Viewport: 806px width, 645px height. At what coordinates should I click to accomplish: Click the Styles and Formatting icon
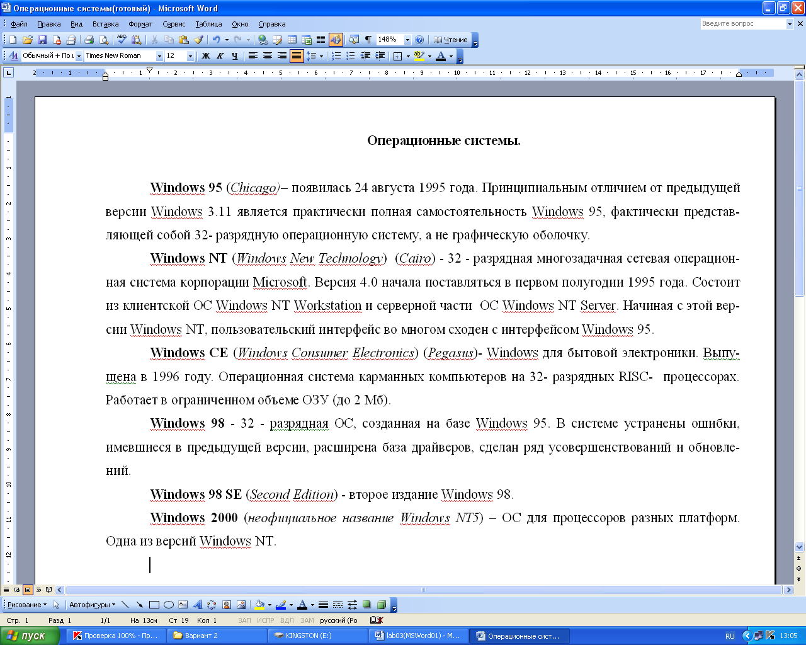tap(13, 56)
